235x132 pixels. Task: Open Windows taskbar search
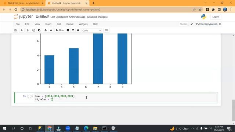tap(13, 128)
